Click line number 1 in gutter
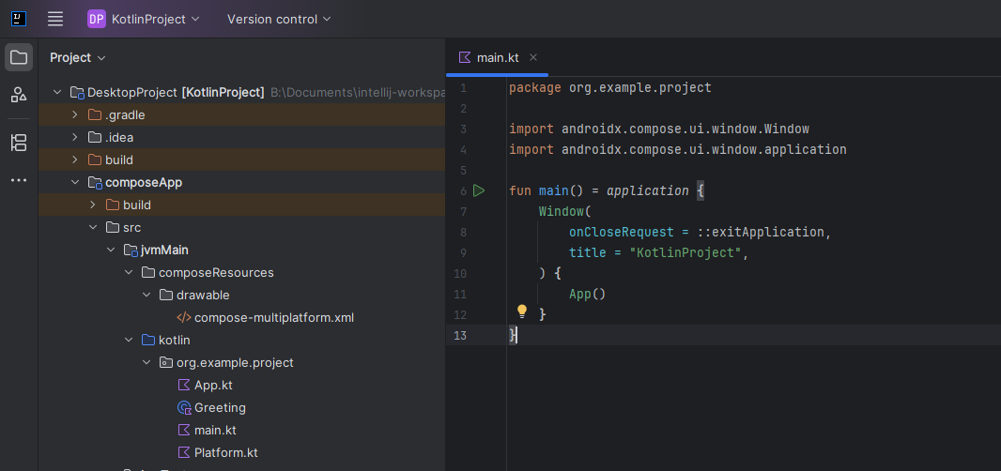The image size is (1001, 471). click(463, 87)
